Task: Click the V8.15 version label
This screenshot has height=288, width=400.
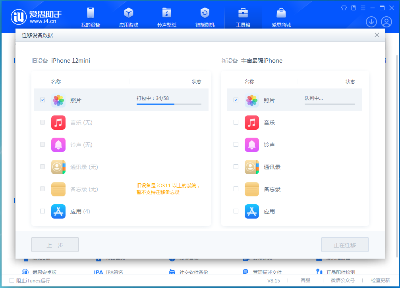Action: [273, 280]
